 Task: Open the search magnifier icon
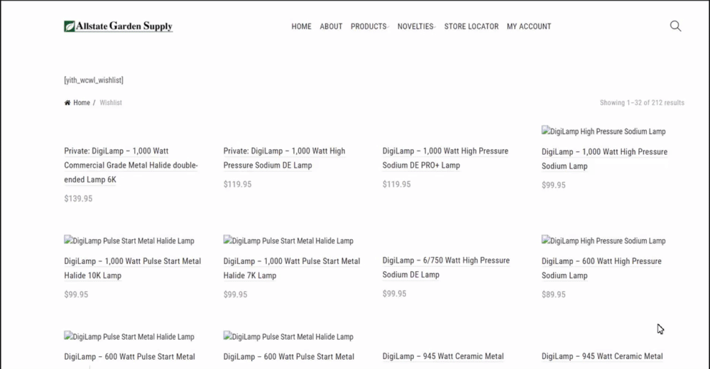pyautogui.click(x=675, y=26)
